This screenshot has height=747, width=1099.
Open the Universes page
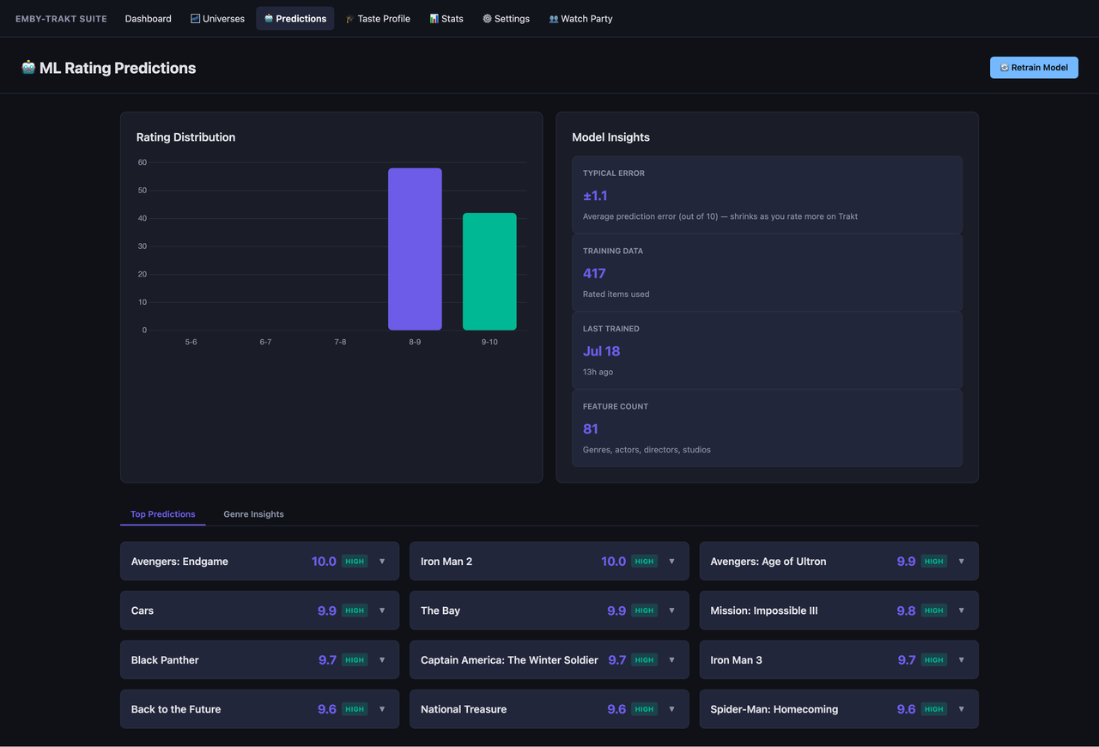tap(217, 18)
